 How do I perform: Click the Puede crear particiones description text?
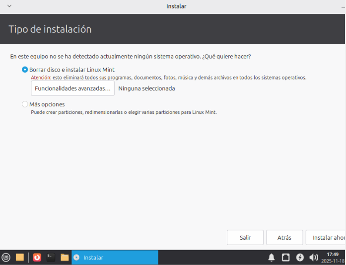tap(124, 112)
